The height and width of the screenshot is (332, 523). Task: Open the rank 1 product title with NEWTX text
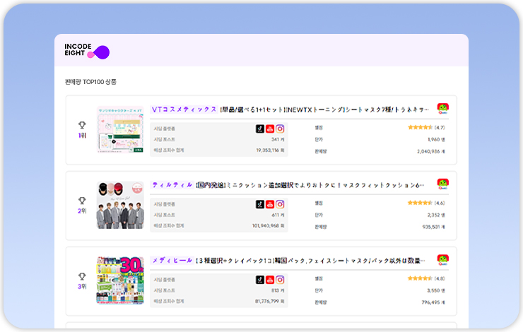324,109
